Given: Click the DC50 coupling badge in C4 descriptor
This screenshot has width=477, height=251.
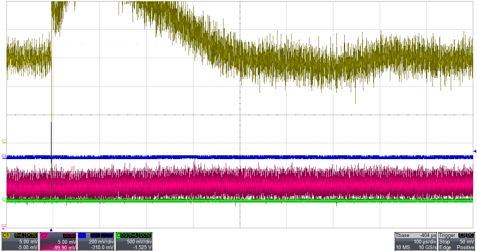Looking at the screenshot, I should [x=145, y=235].
